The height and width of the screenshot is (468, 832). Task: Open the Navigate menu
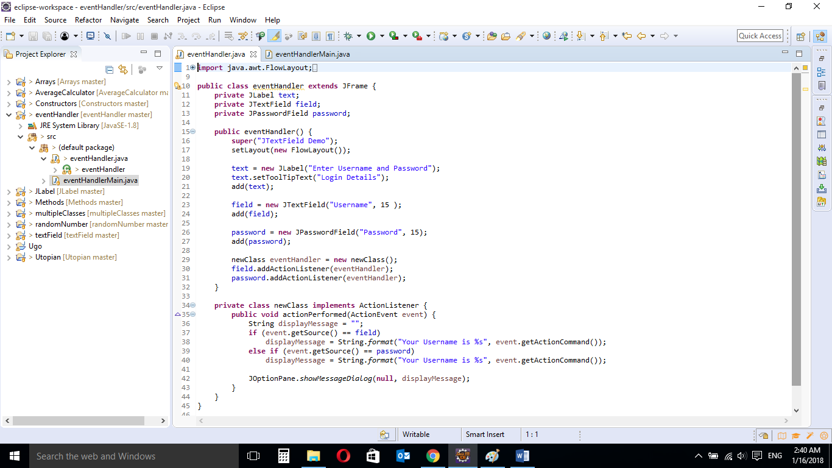coord(124,20)
